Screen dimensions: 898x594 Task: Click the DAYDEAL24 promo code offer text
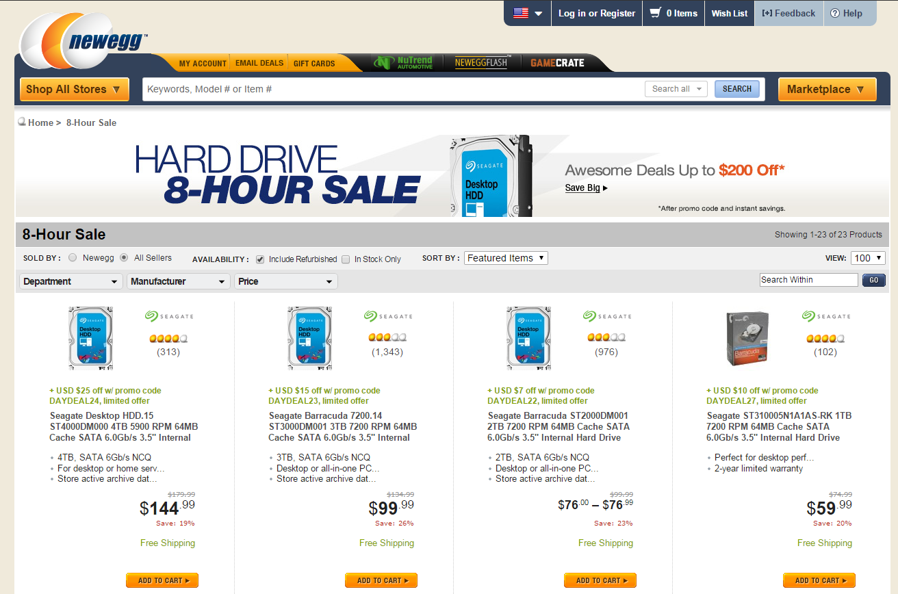coord(105,396)
